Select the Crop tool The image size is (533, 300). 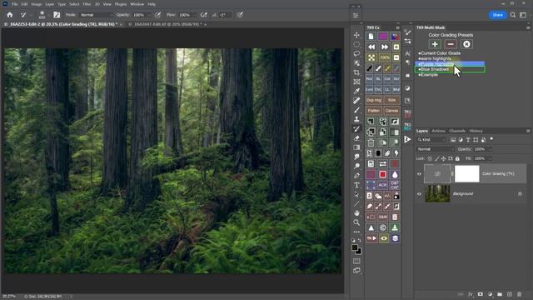(356, 72)
